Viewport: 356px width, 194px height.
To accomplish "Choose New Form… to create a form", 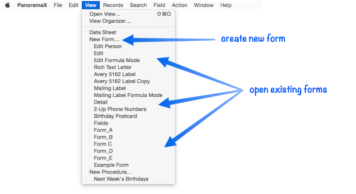I will coord(129,39).
